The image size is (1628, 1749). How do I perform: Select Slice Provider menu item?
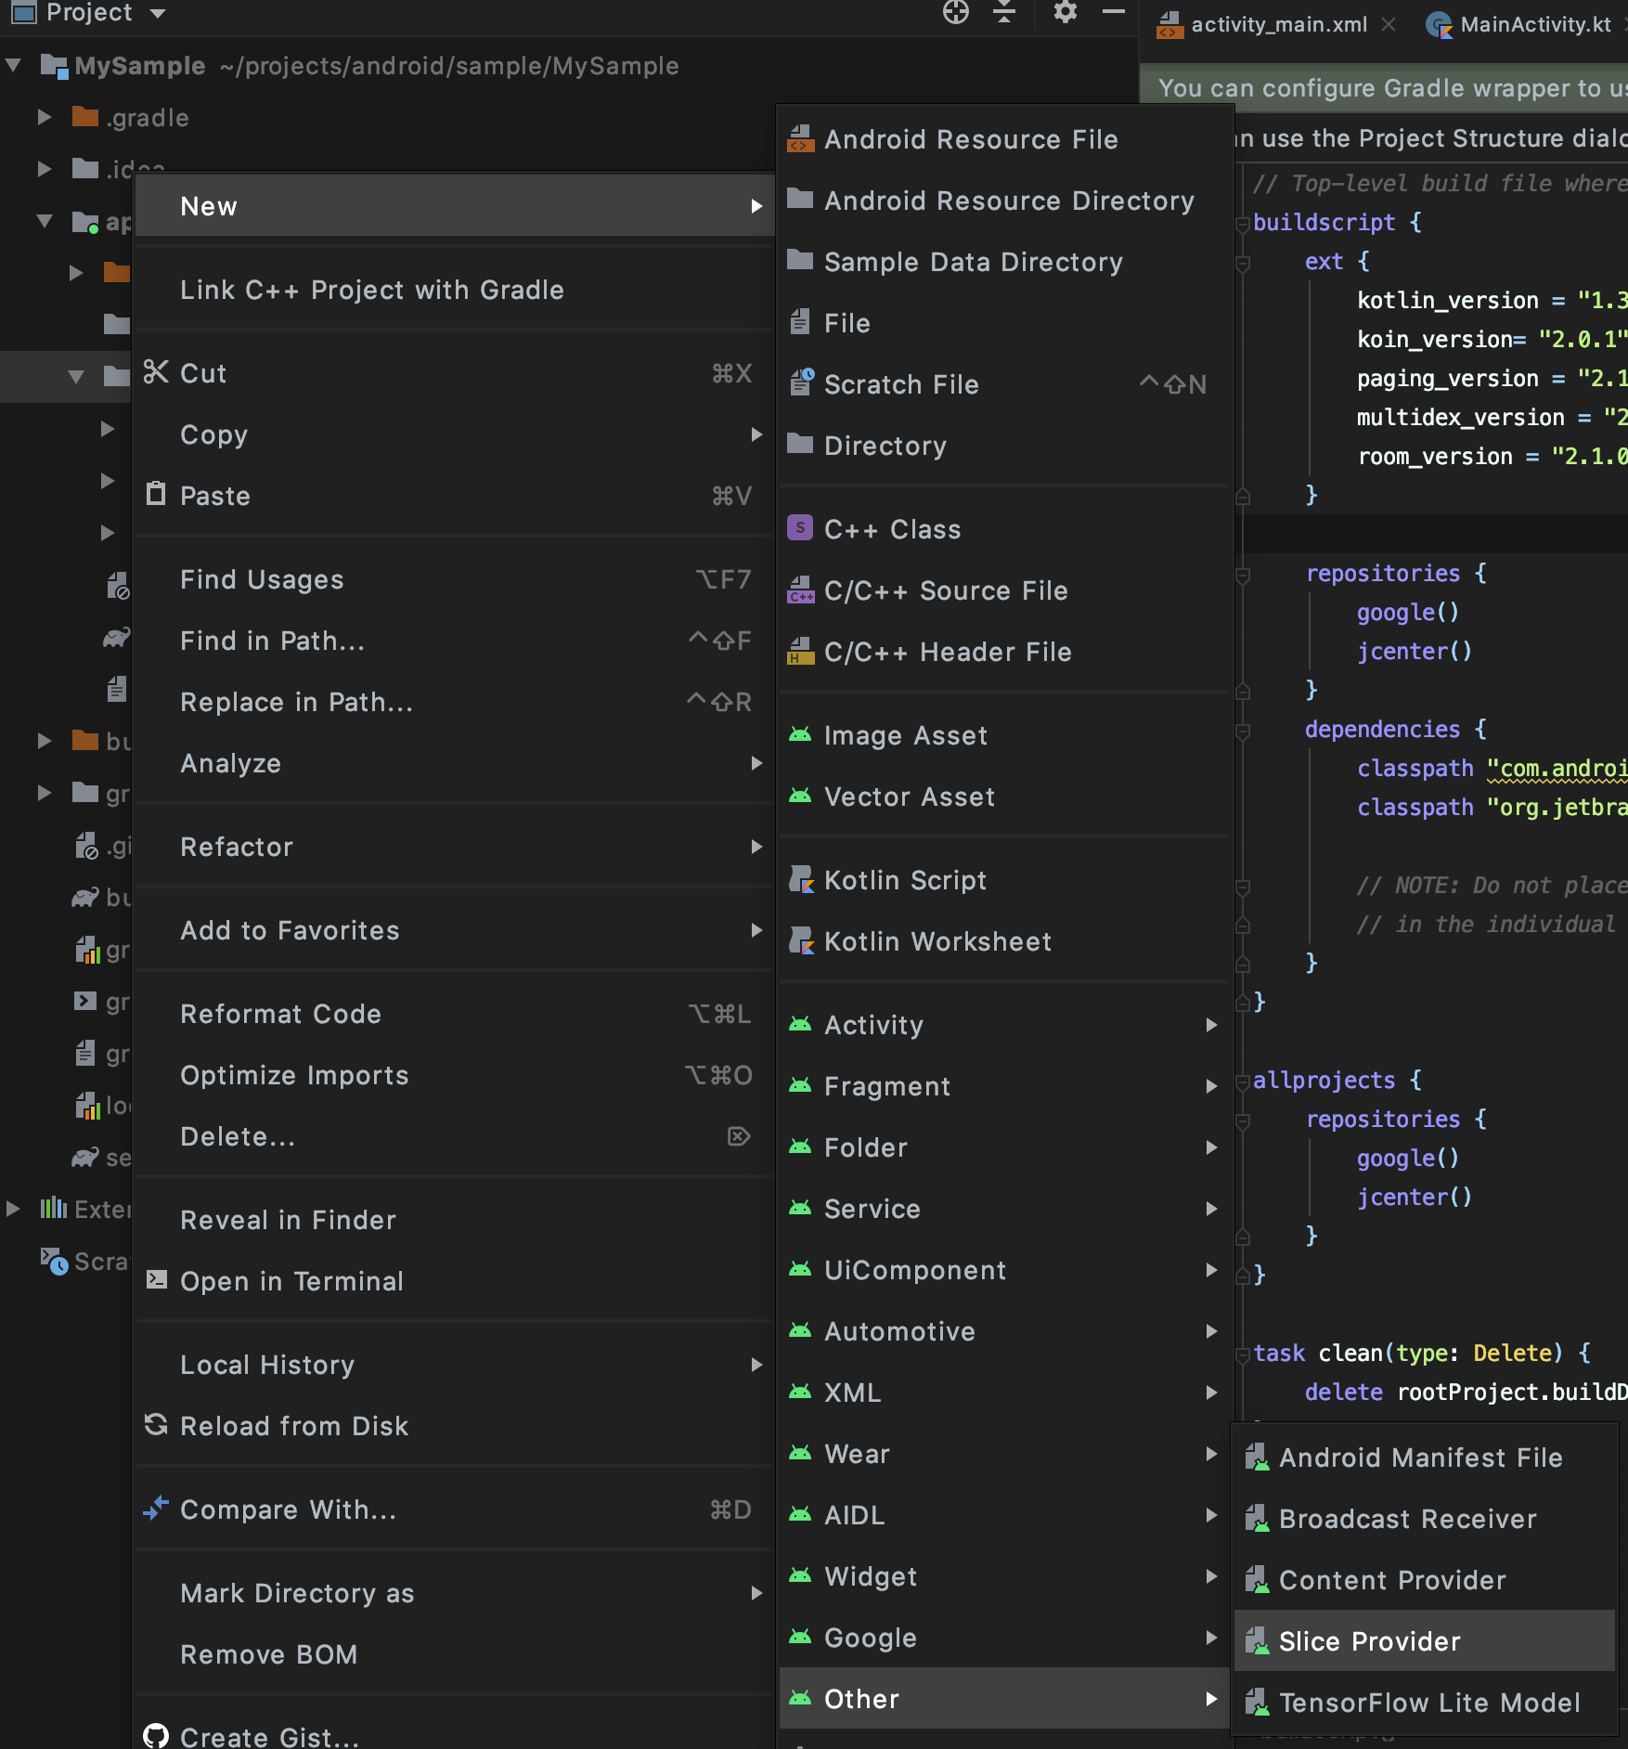coord(1425,1641)
